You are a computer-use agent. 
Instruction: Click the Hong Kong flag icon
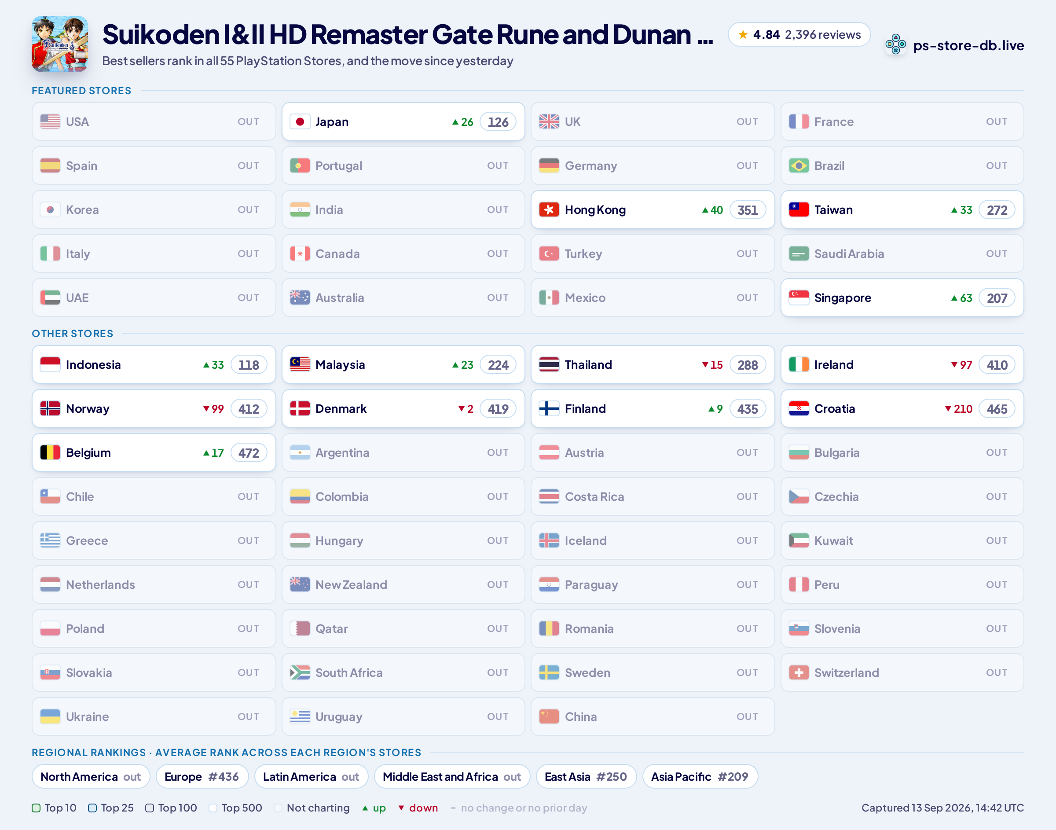pyautogui.click(x=549, y=209)
